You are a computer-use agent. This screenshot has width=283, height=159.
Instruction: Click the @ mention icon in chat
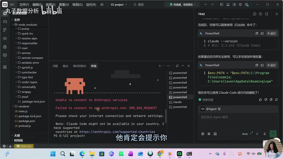(x=203, y=134)
